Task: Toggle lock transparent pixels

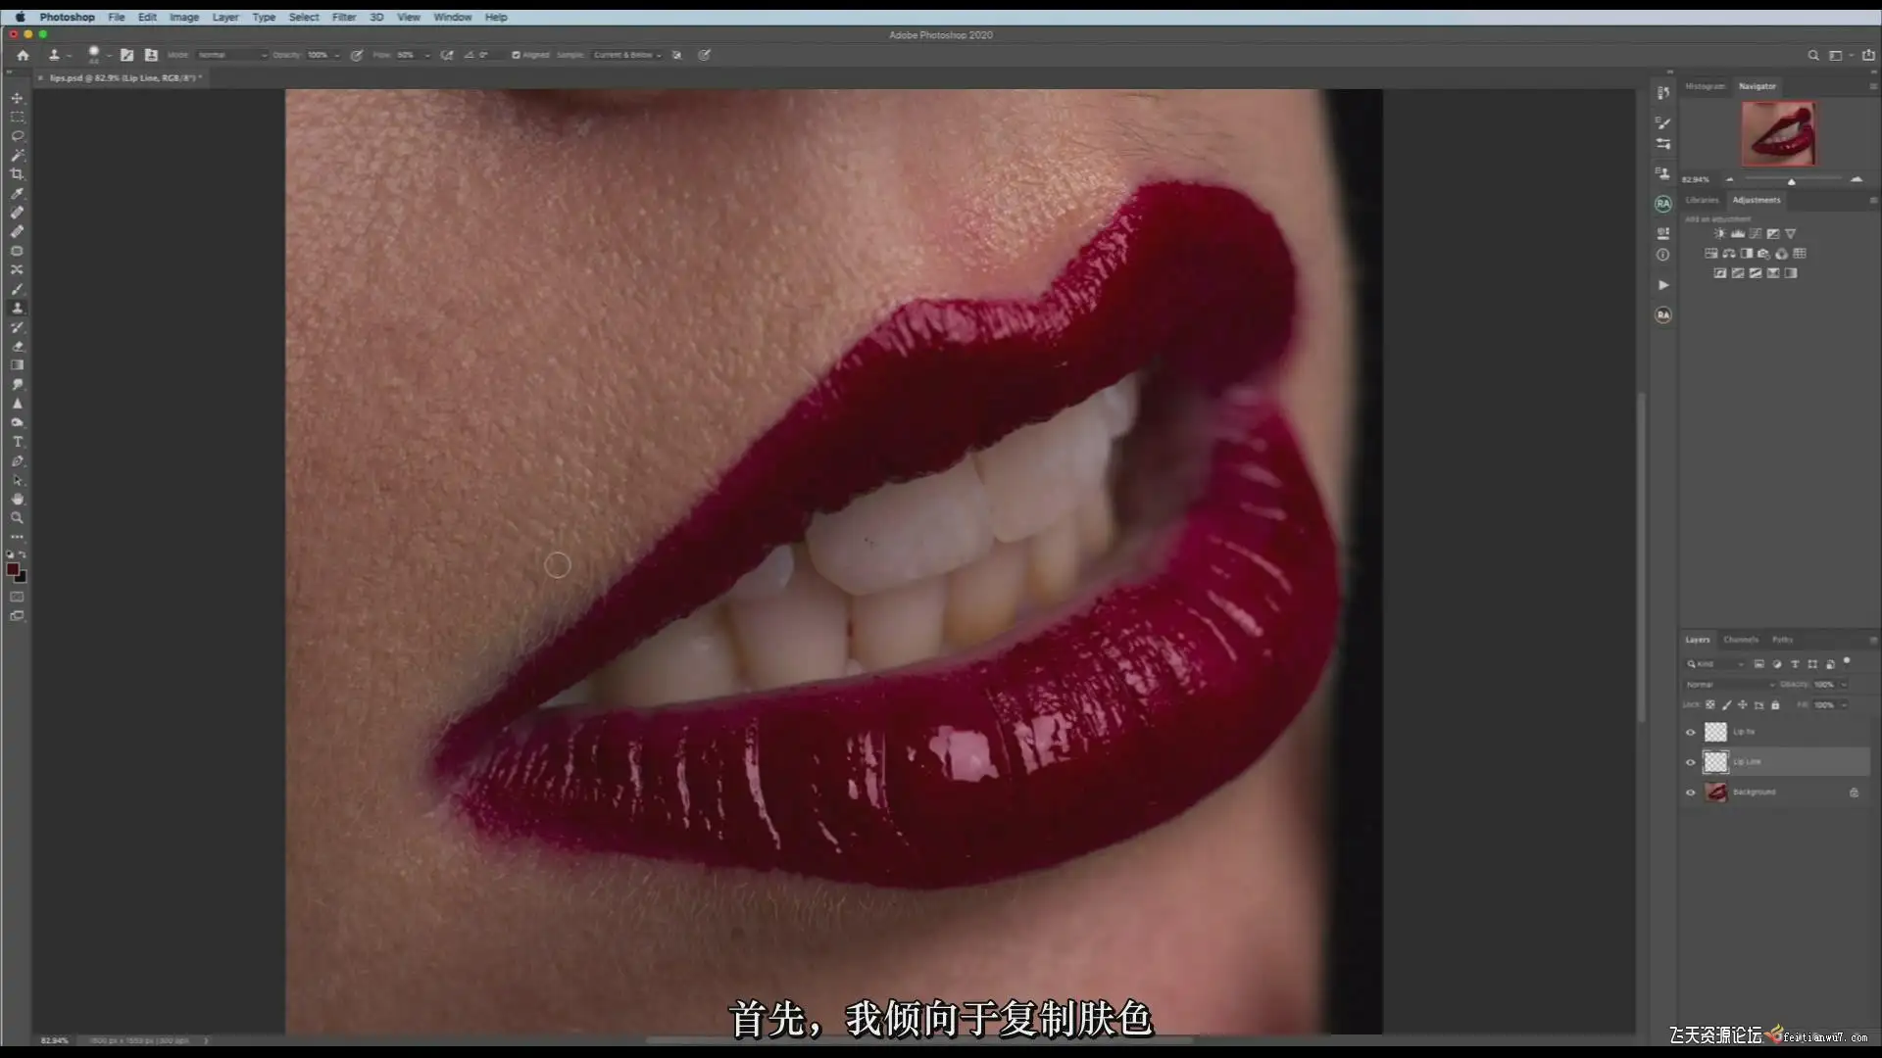Action: (1710, 705)
